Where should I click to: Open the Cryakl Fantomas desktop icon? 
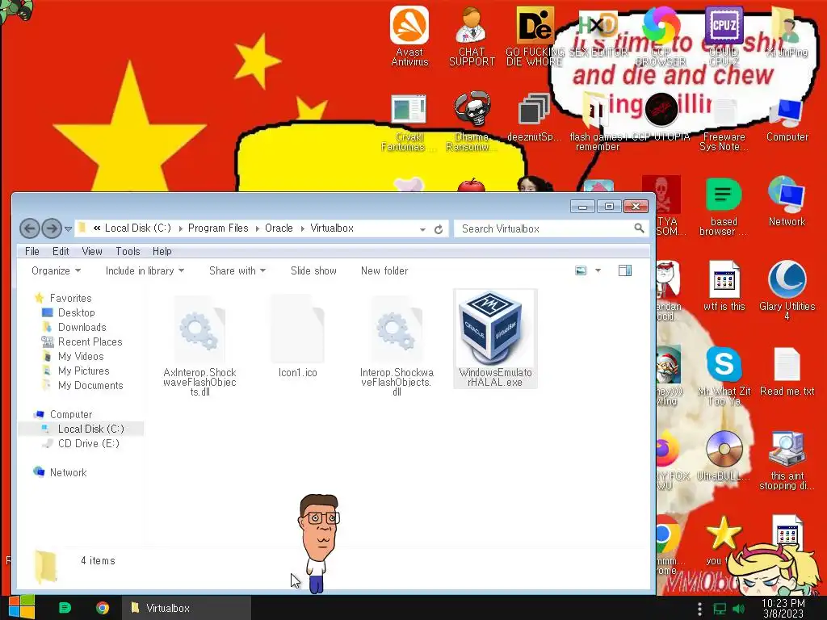point(409,123)
